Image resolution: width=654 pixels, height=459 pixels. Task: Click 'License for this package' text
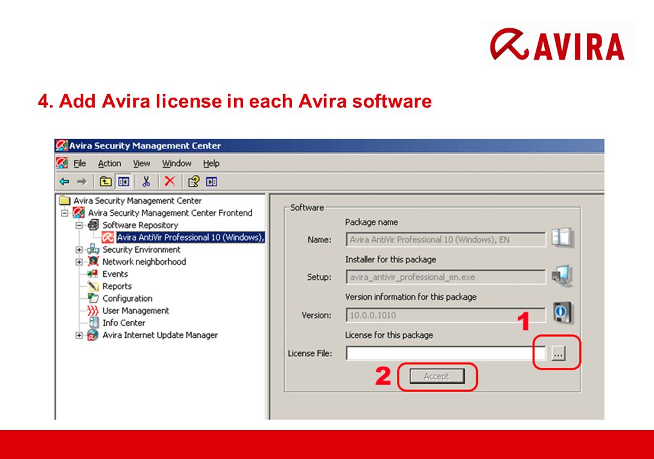389,335
